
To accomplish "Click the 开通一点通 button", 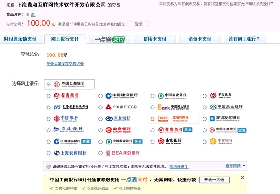I will [215, 180].
